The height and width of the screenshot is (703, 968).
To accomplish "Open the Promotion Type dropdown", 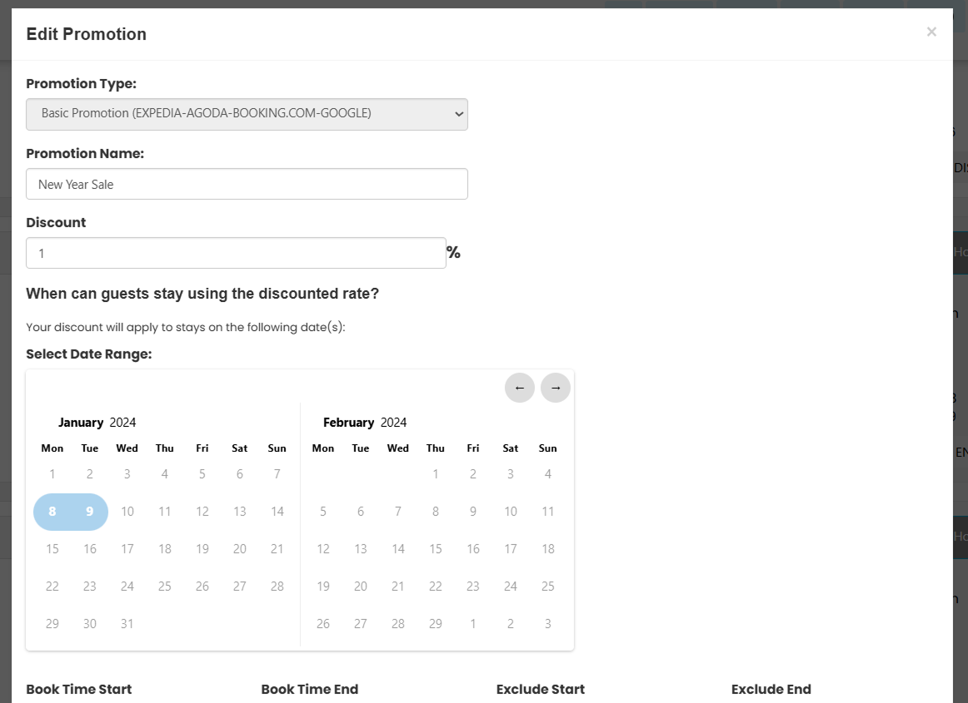I will tap(247, 114).
